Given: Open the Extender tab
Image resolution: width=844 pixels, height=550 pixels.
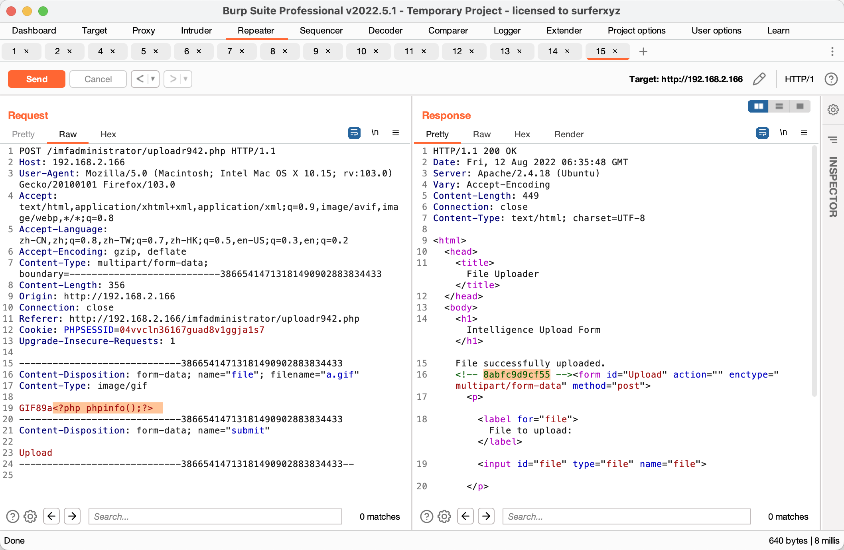Looking at the screenshot, I should pos(564,31).
